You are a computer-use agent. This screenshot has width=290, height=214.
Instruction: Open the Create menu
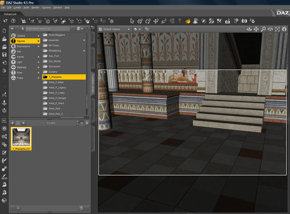click(x=17, y=8)
